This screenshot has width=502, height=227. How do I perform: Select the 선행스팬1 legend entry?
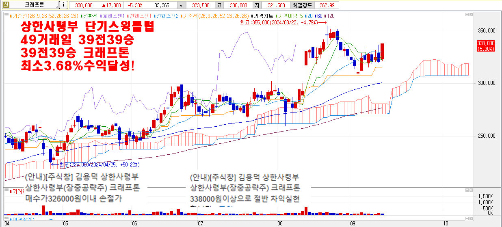tap(139, 16)
